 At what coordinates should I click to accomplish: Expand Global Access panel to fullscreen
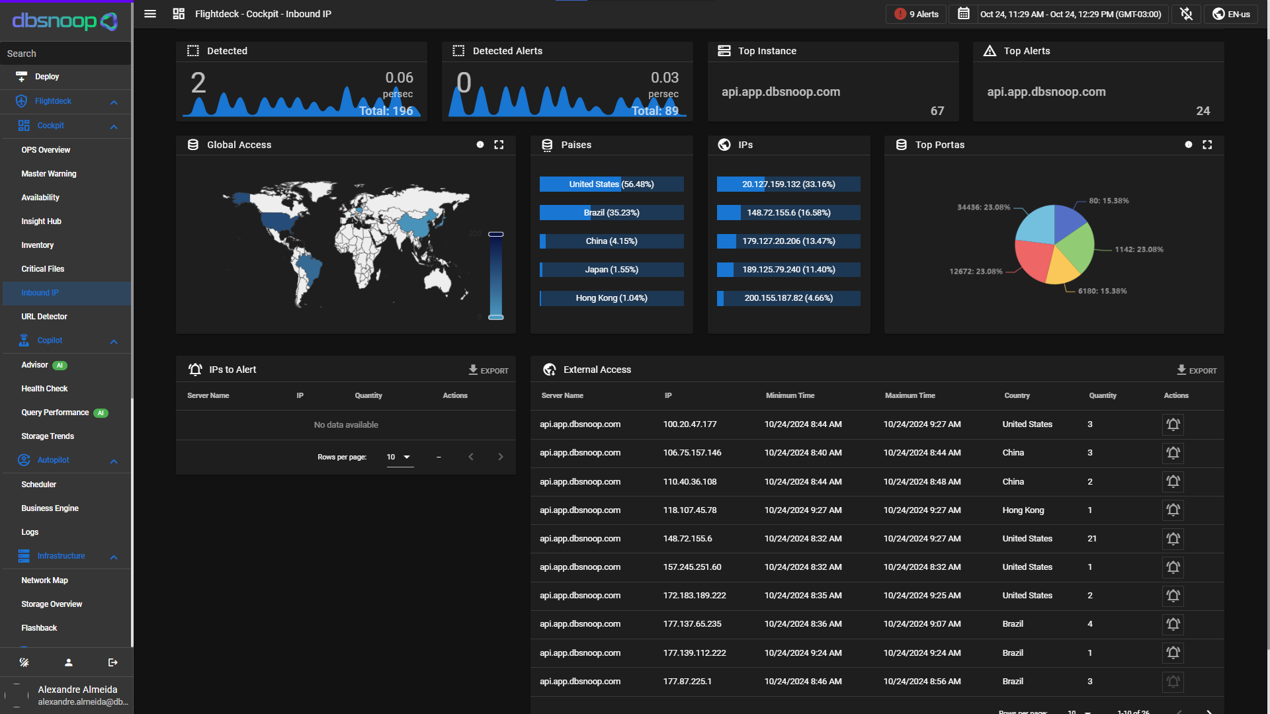pos(499,145)
